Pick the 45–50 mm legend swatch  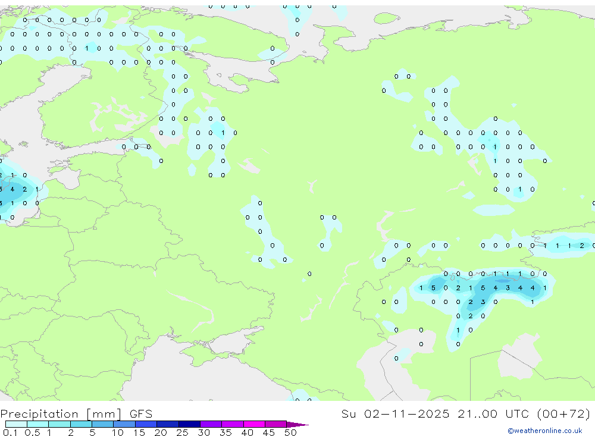tap(276, 424)
